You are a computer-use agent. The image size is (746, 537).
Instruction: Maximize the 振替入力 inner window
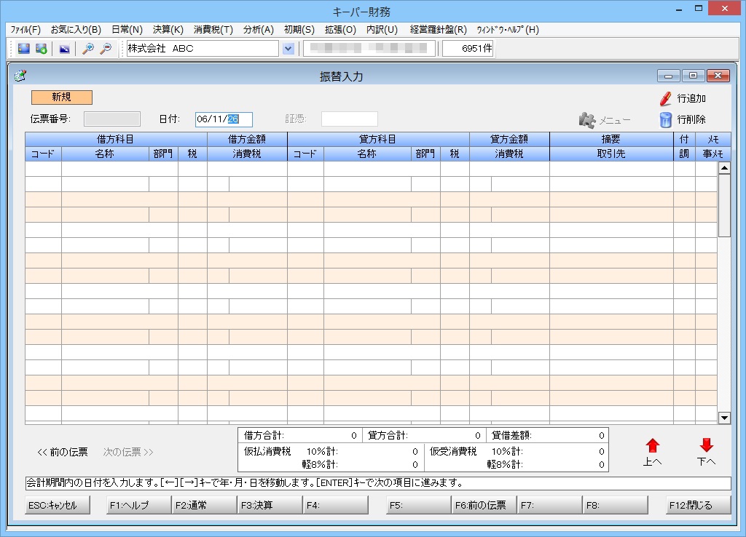pyautogui.click(x=694, y=76)
